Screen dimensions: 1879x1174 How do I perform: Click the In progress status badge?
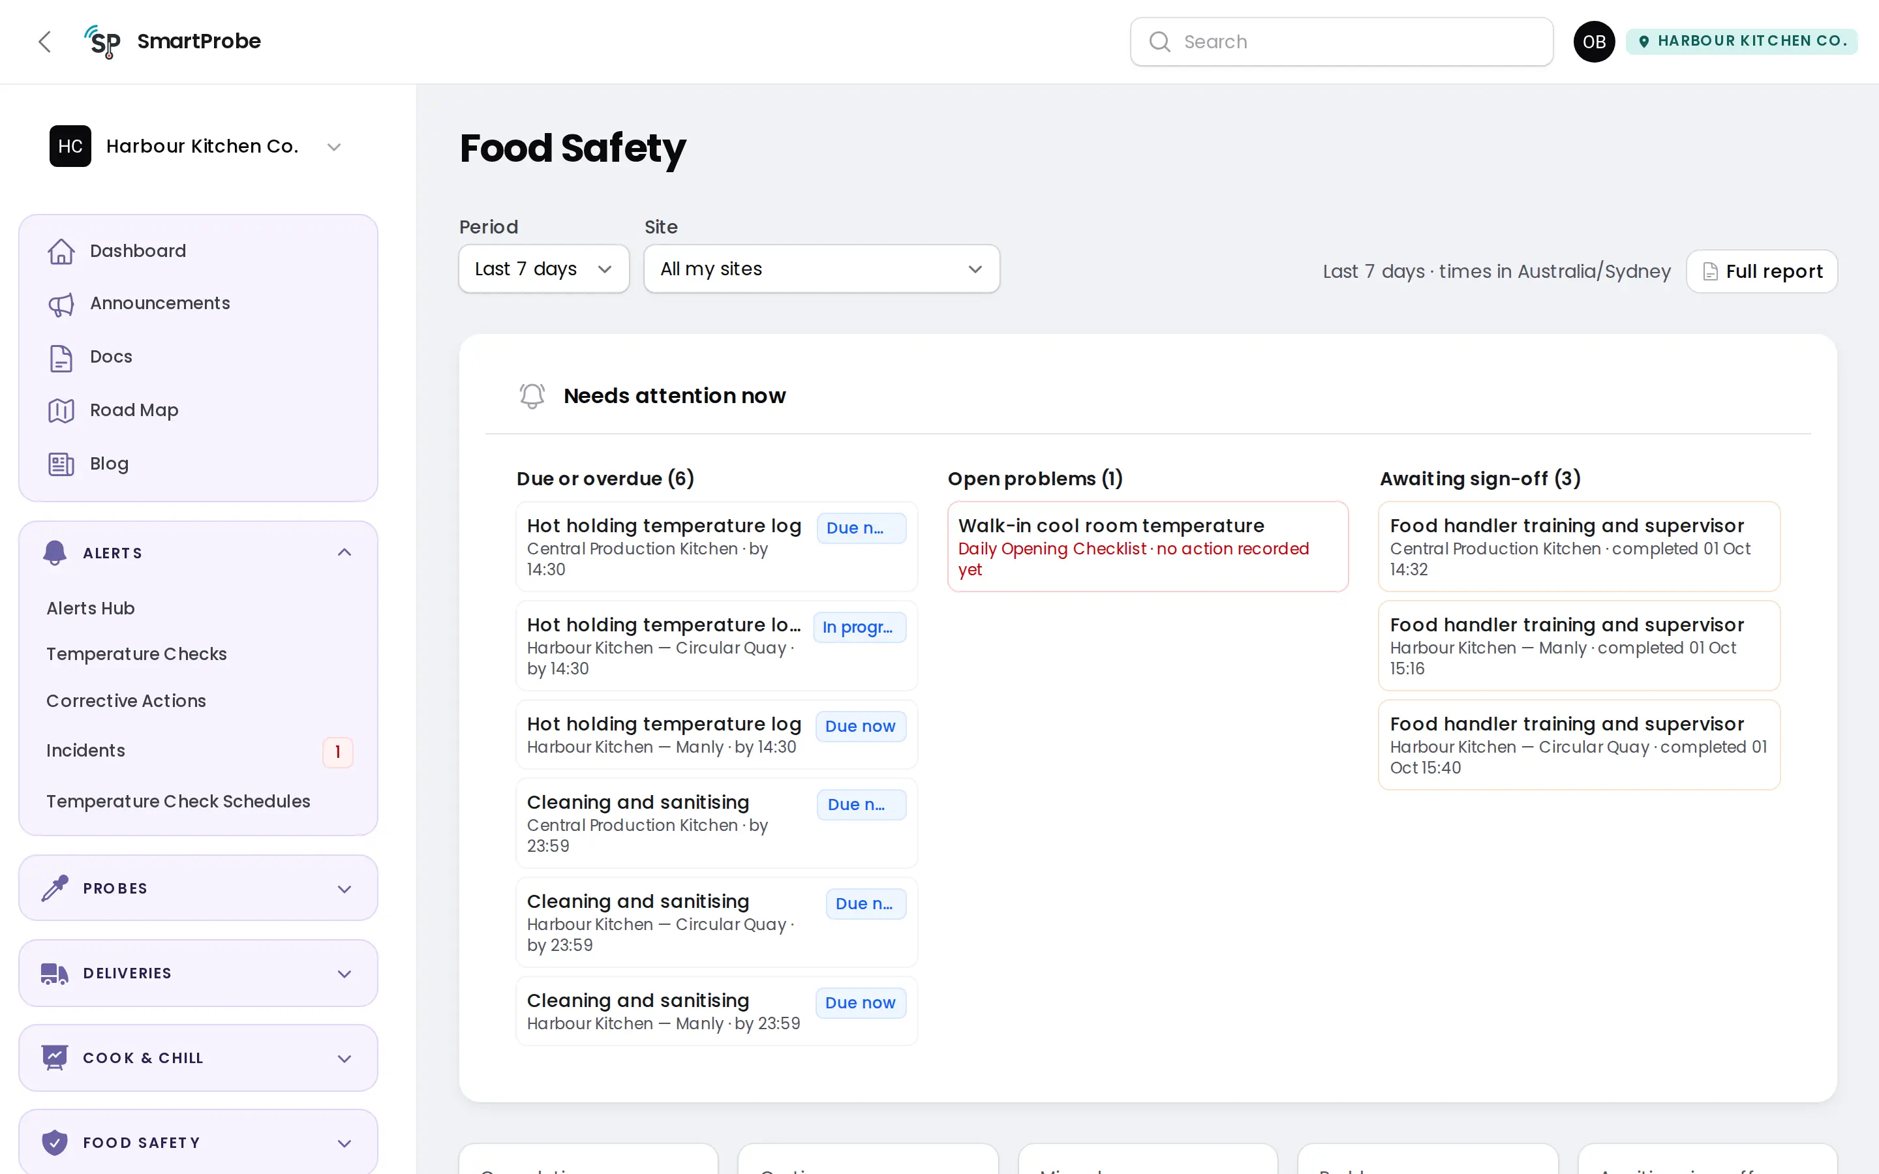tap(859, 627)
